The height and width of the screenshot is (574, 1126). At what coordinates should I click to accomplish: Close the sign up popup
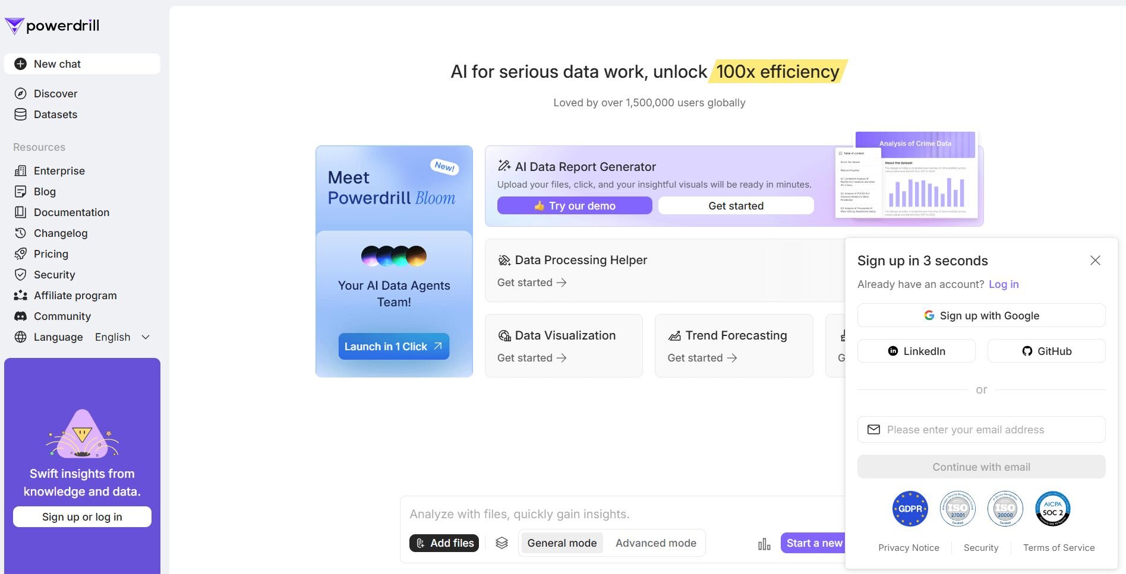point(1095,261)
